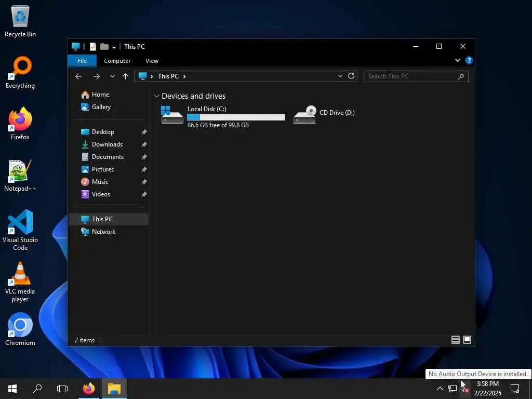Click the volume icon in tray
Image resolution: width=532 pixels, height=399 pixels.
click(x=465, y=389)
